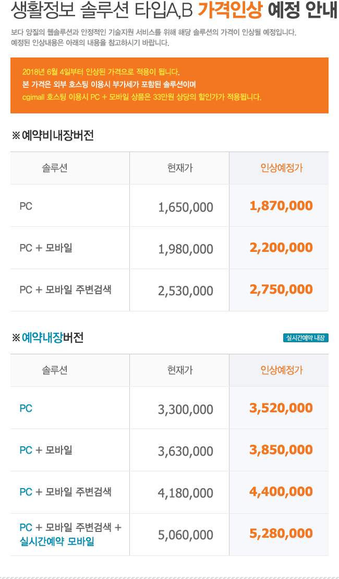Click the 1,870,000 increased PC price
This screenshot has height=579, width=339.
281,206
